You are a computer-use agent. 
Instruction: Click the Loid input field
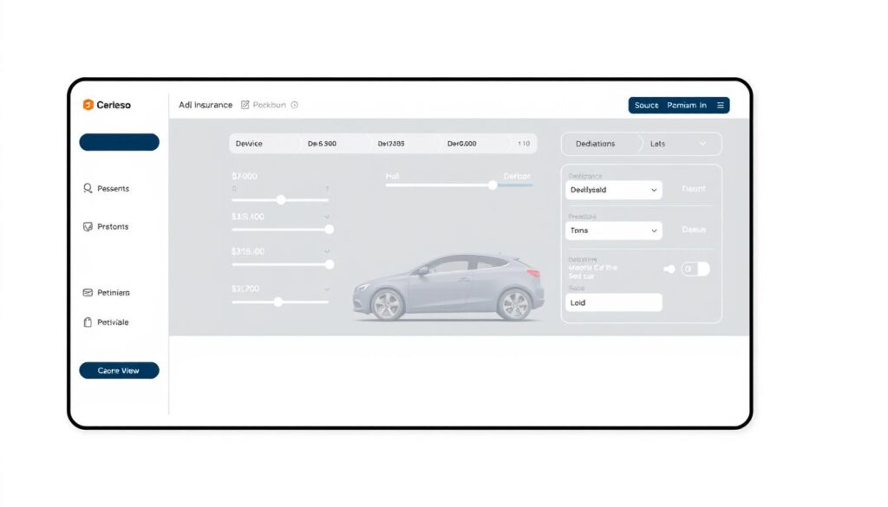point(614,302)
